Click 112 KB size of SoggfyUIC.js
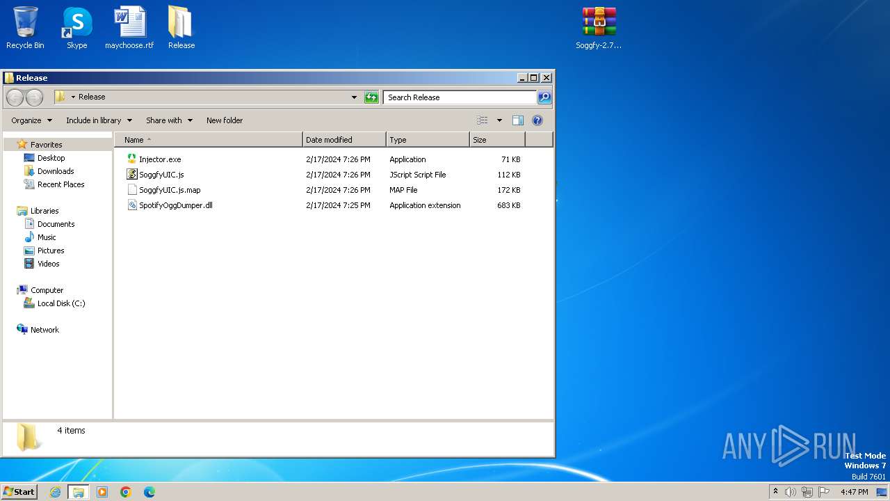 [508, 175]
